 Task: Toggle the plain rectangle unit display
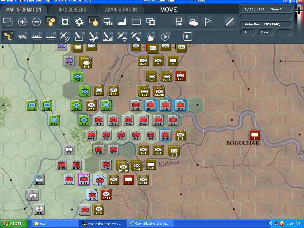point(136,22)
